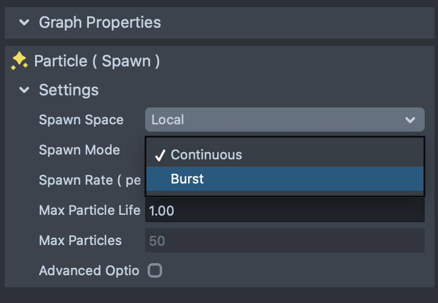Click the checkmark beside Continuous

(x=160, y=155)
